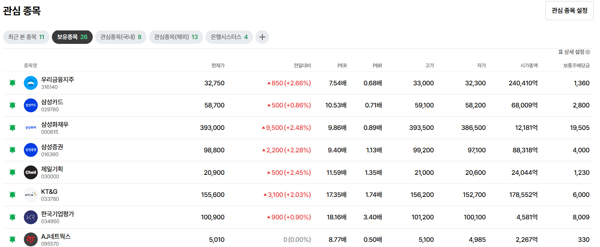The height and width of the screenshot is (247, 600).
Task: Sort by 시가총액 column header
Action: [x=529, y=66]
